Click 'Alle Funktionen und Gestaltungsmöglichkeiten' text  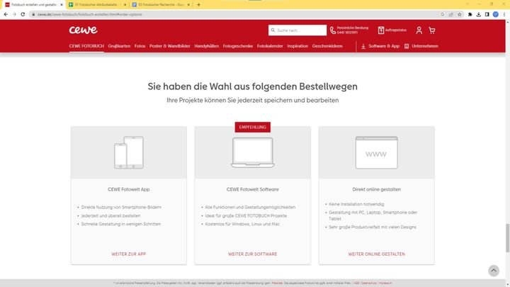tap(250, 207)
